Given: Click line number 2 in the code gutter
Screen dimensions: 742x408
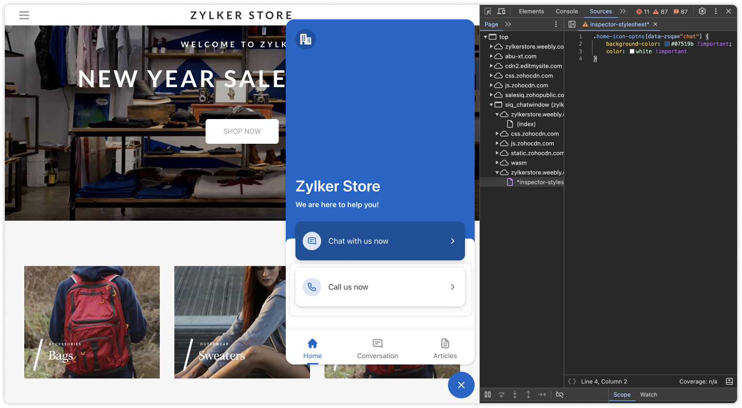Looking at the screenshot, I should pyautogui.click(x=580, y=44).
